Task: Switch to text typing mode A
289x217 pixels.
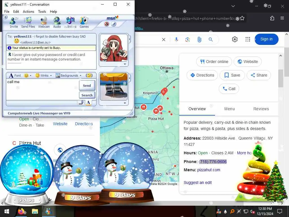Action: (x=88, y=103)
